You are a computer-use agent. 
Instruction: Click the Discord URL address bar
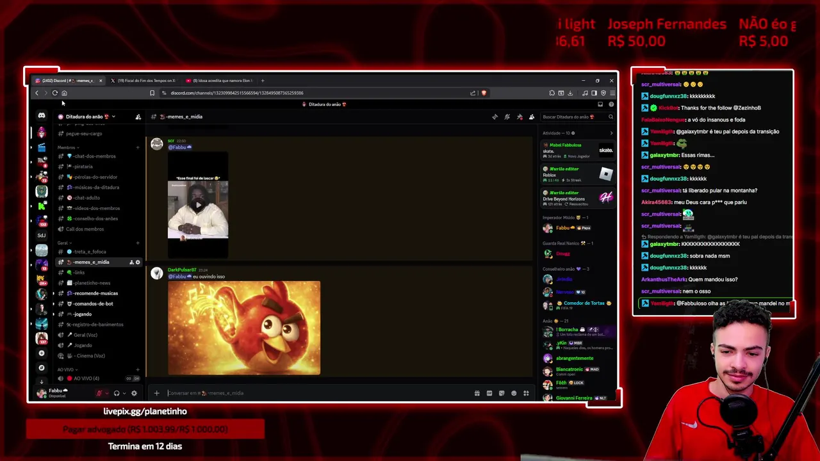[x=314, y=93]
